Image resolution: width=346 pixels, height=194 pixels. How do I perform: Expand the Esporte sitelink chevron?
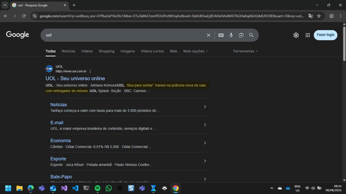(x=205, y=161)
